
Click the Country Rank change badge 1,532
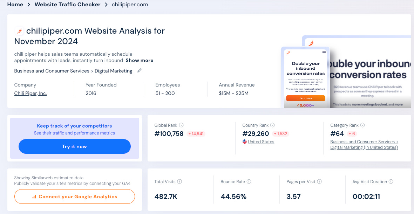pos(281,134)
